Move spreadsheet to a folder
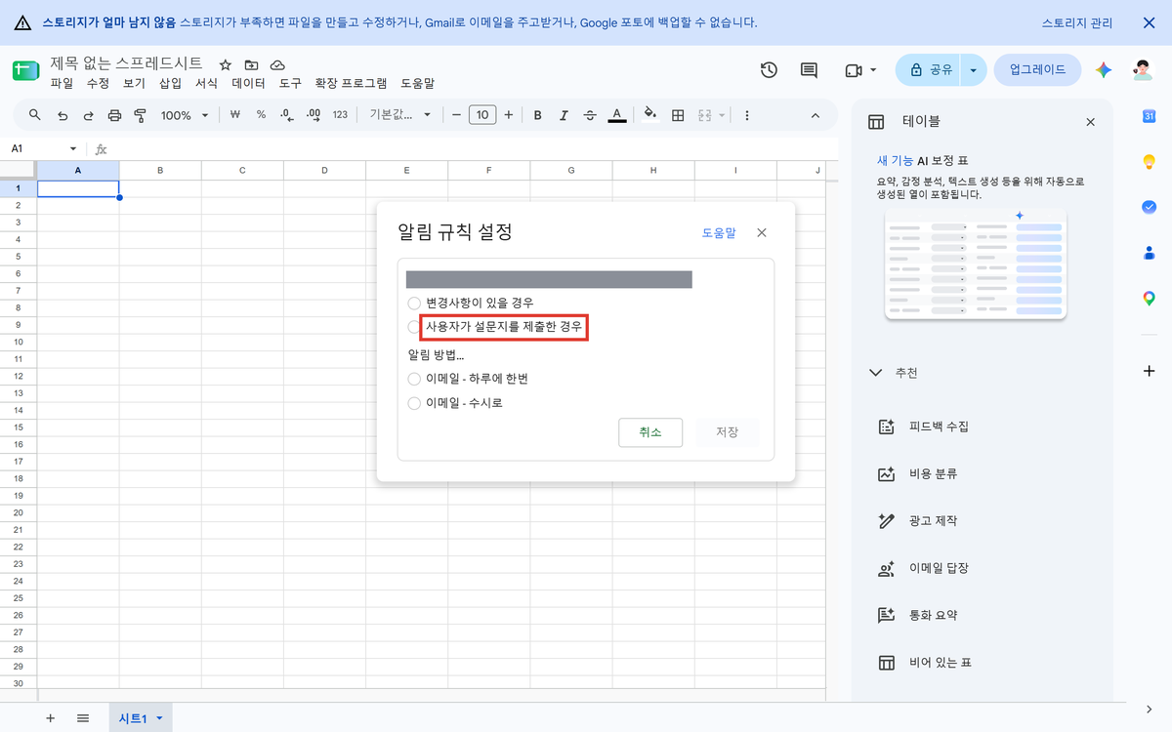Screen dimensions: 1172x732 click(x=252, y=64)
